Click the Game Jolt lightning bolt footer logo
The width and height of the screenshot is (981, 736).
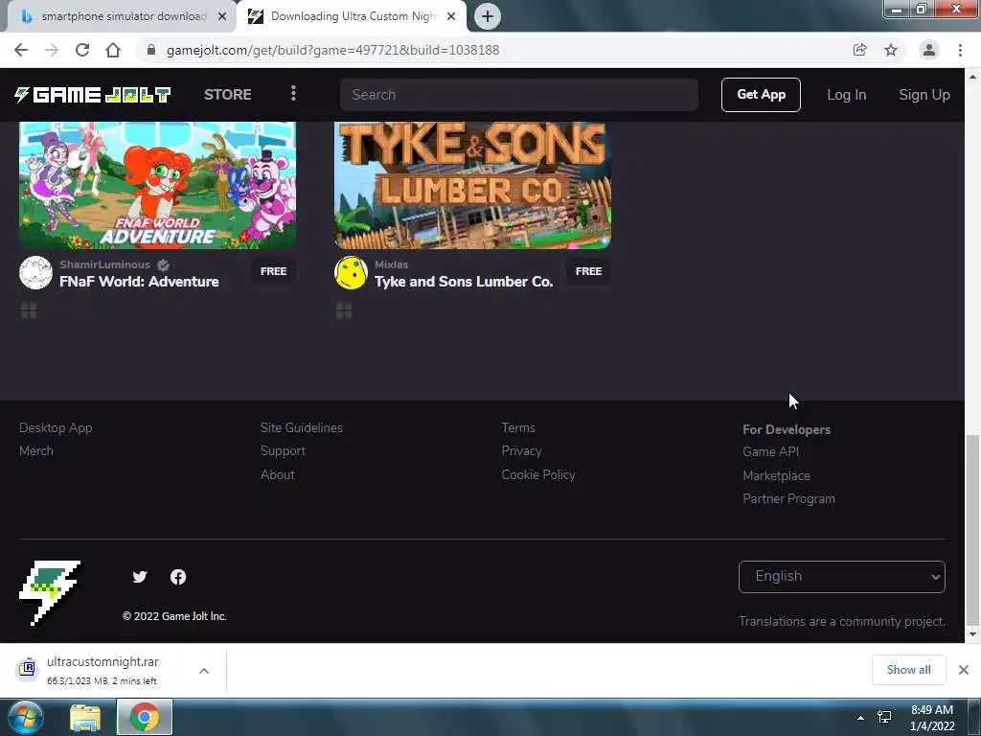[50, 592]
